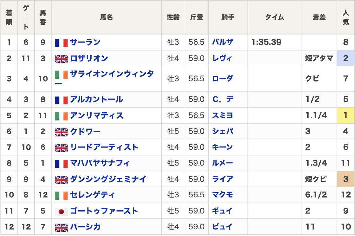Open jockey ルメー profile link

pos(223,163)
